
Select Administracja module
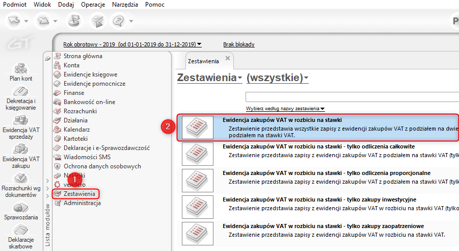(x=82, y=203)
